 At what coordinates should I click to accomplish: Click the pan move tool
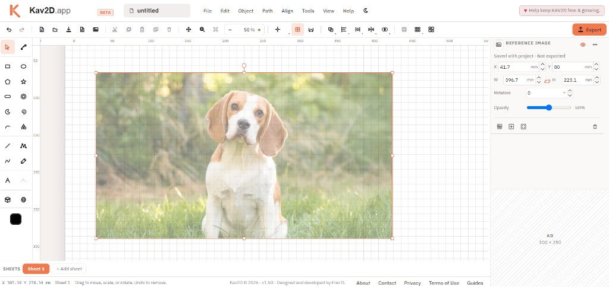[x=189, y=30]
